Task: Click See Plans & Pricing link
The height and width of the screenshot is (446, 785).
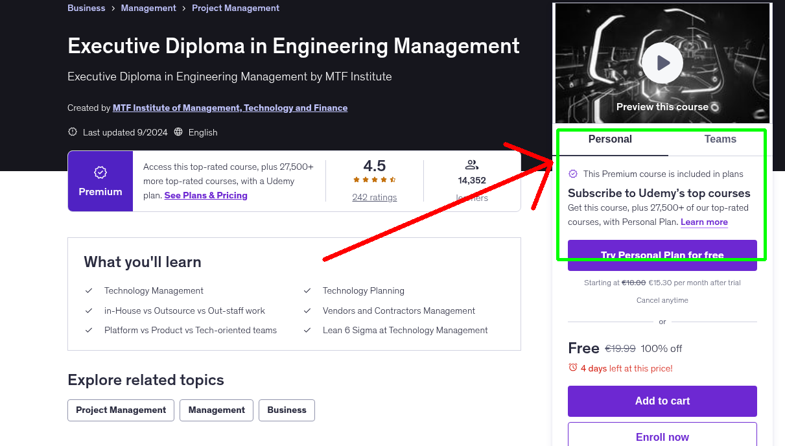Action: (206, 195)
